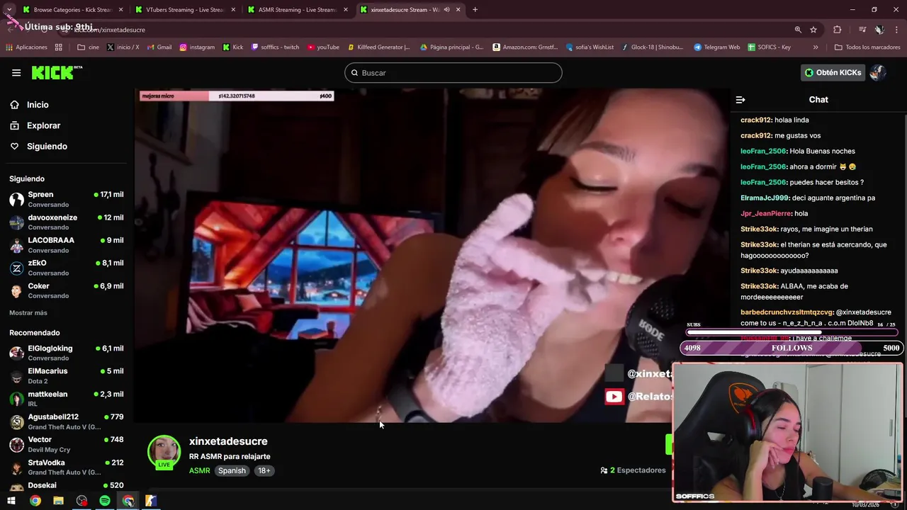Open the Killfeed Generator bookmark

[x=378, y=47]
